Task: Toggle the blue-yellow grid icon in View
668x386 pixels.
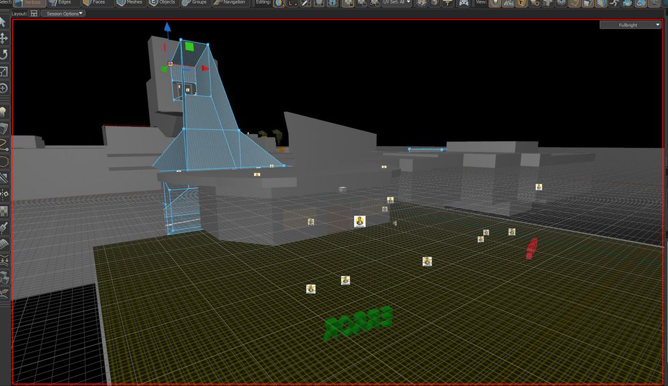Action: click(x=601, y=3)
